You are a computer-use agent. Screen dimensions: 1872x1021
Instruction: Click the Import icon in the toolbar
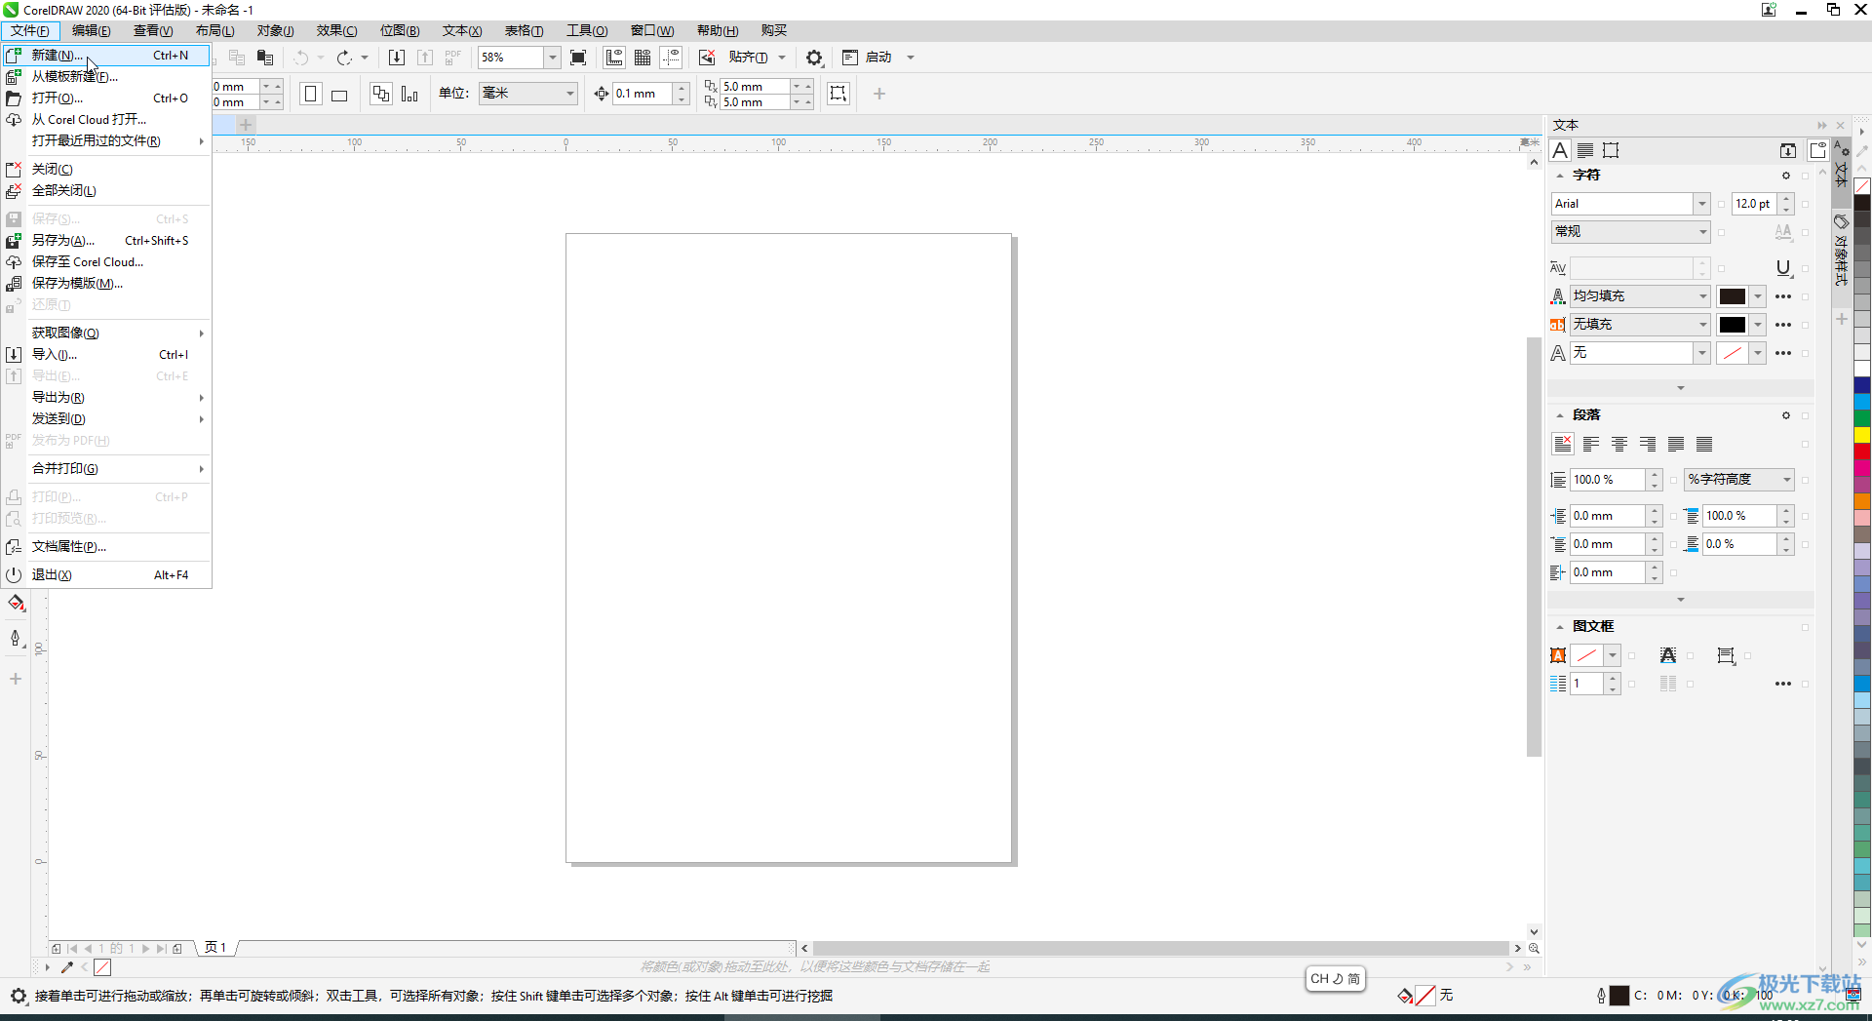click(397, 58)
